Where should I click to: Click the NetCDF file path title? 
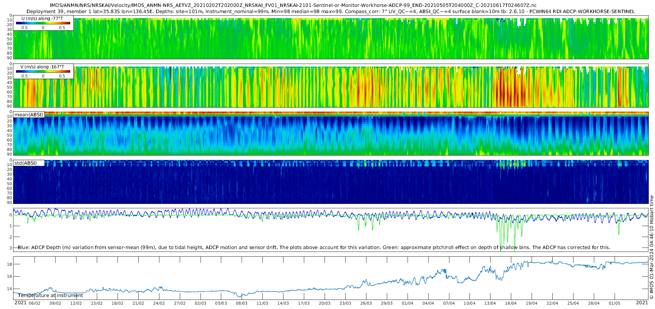pos(293,5)
